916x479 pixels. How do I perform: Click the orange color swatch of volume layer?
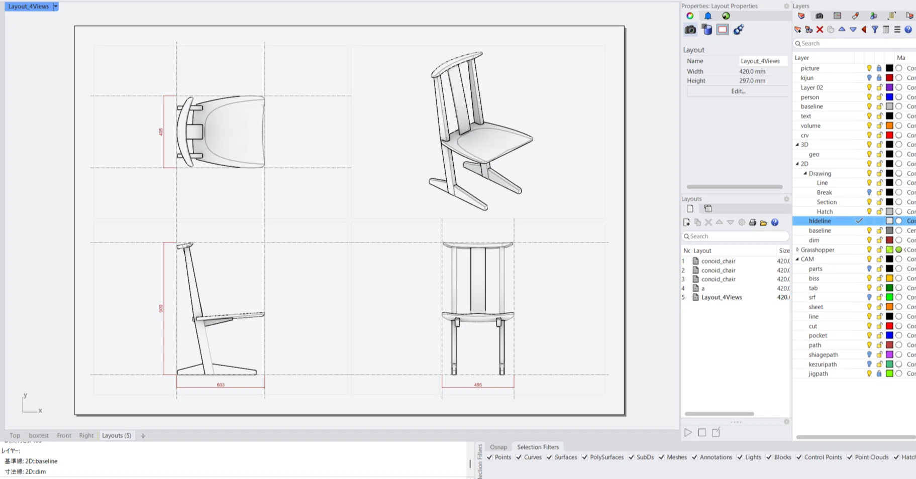click(889, 126)
